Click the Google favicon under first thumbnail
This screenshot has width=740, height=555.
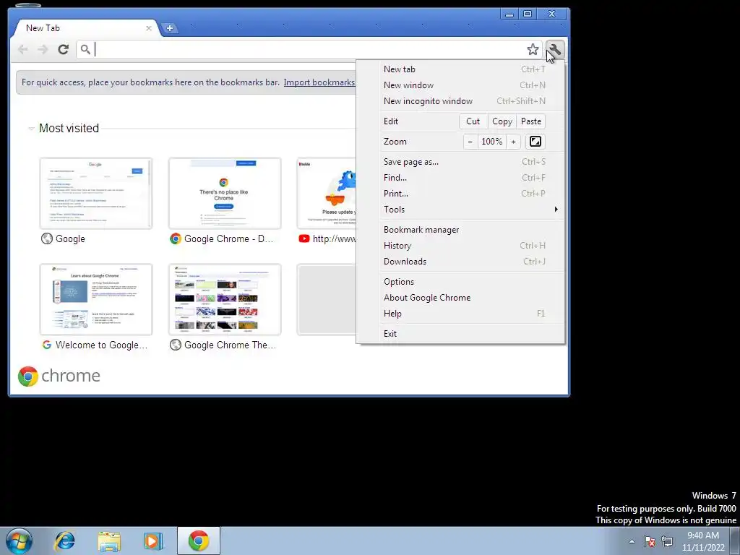coord(47,238)
